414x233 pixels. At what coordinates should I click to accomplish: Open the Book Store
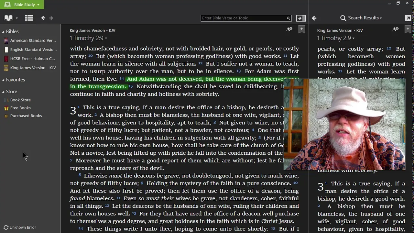point(20,100)
